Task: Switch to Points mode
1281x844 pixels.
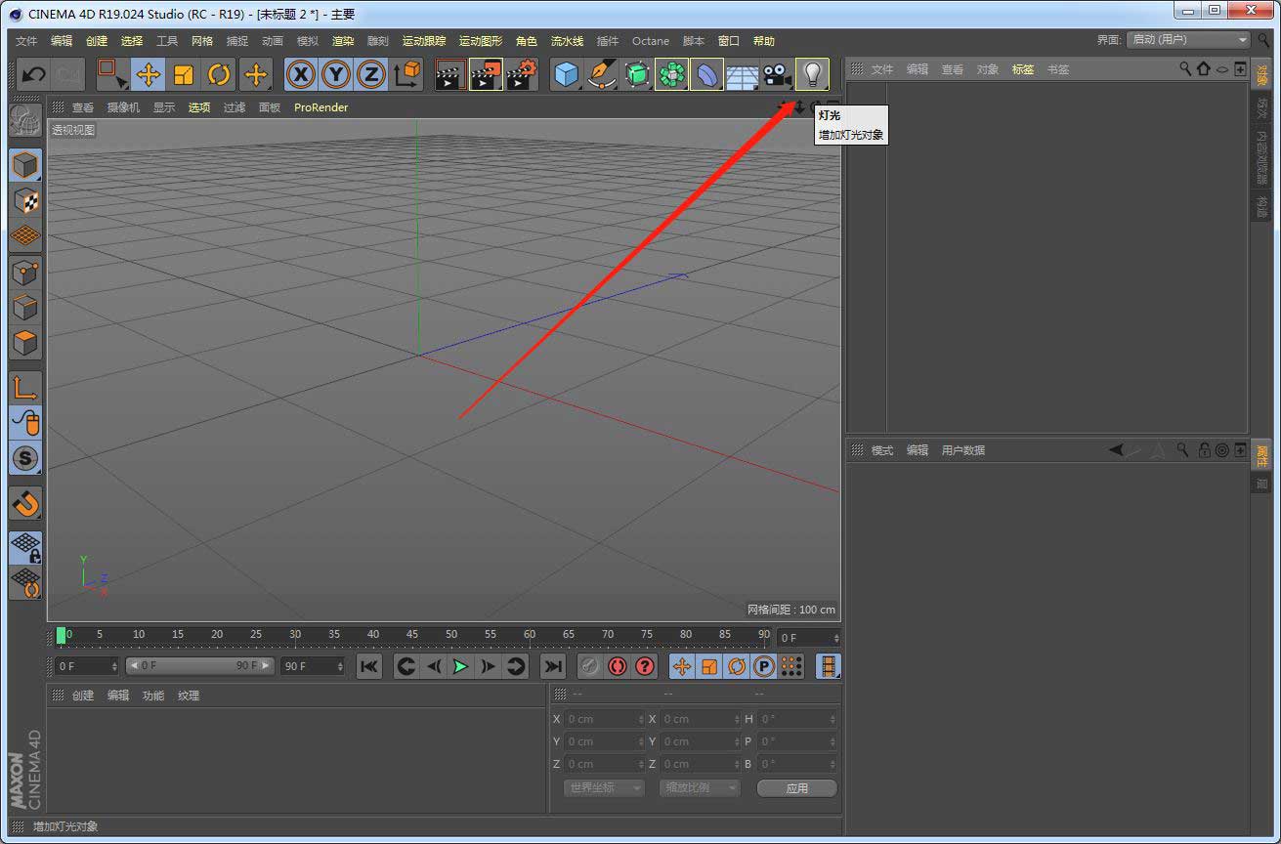Action: 25,272
